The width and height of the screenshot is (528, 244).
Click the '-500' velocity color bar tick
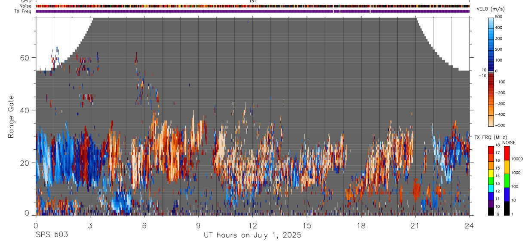pyautogui.click(x=500, y=125)
